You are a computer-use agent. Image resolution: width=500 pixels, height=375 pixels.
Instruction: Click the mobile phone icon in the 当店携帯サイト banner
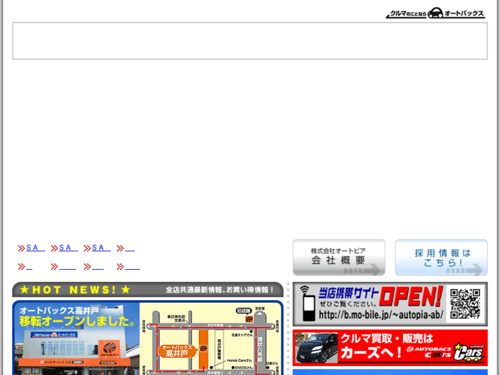308,304
